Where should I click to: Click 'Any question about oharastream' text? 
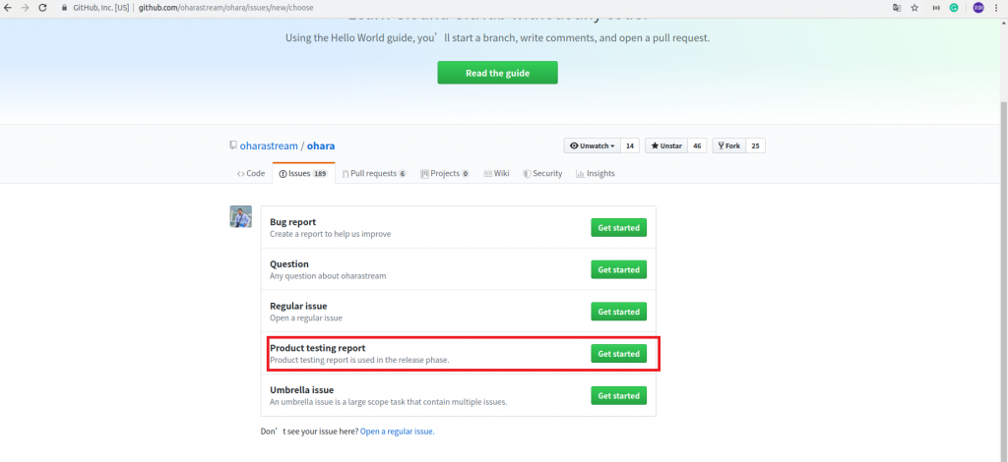tap(328, 276)
